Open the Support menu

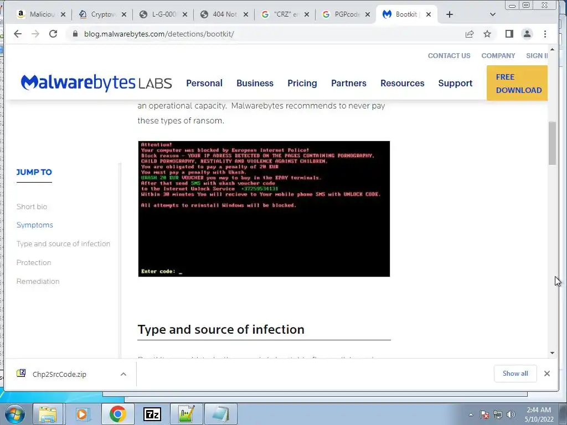point(455,83)
